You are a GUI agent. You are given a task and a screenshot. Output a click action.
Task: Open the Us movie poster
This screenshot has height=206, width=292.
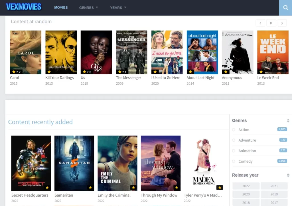point(96,52)
